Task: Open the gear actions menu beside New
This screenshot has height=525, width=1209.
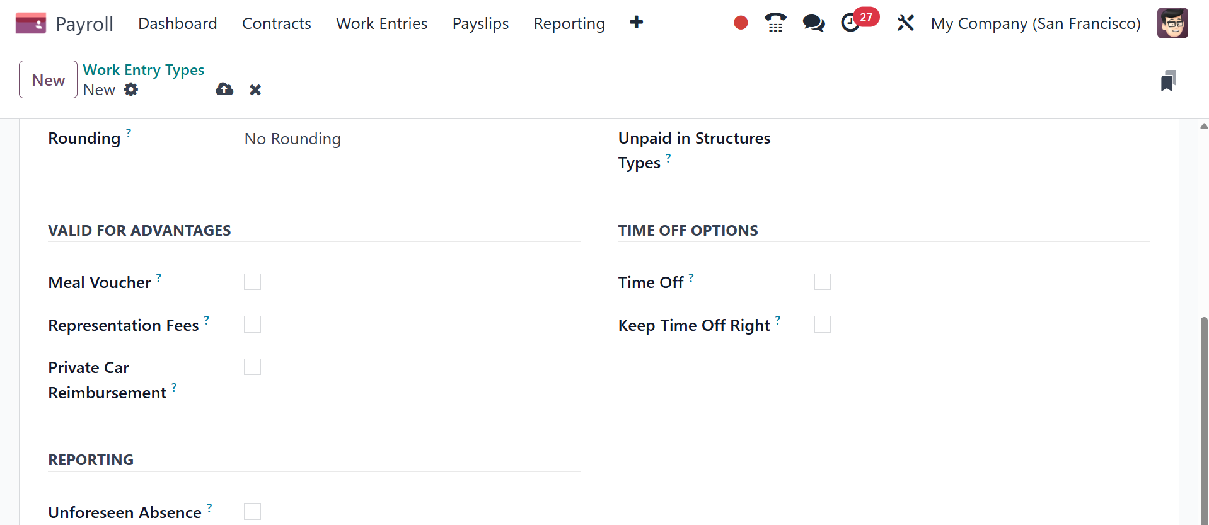Action: [131, 89]
